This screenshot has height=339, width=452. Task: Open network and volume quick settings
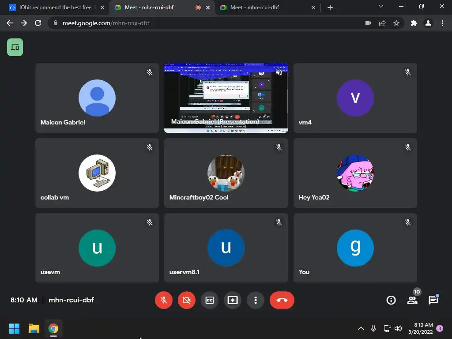point(392,328)
